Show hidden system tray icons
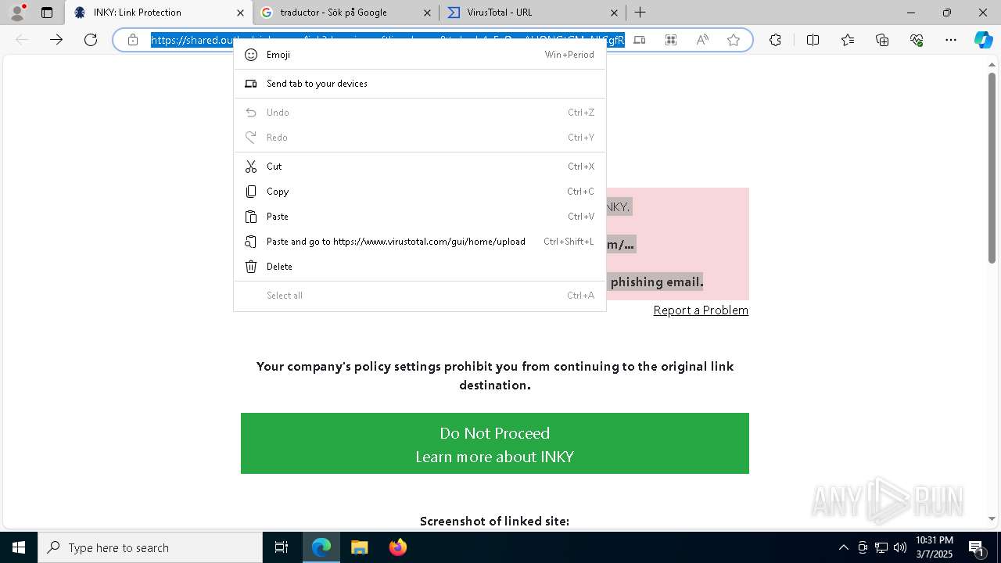Viewport: 1001px width, 563px height. (843, 547)
